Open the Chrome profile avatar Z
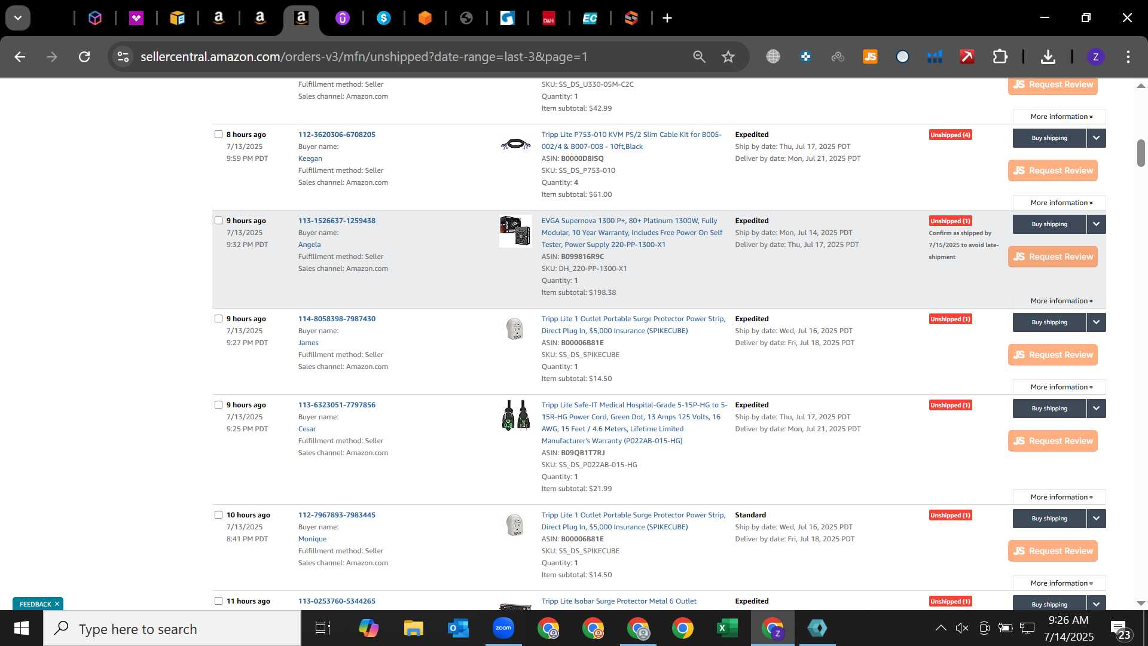This screenshot has width=1148, height=646. [1095, 57]
